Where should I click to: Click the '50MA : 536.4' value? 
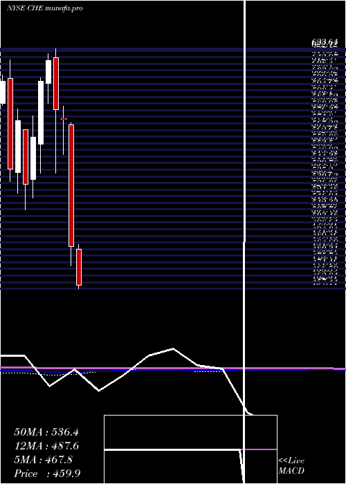(x=46, y=432)
